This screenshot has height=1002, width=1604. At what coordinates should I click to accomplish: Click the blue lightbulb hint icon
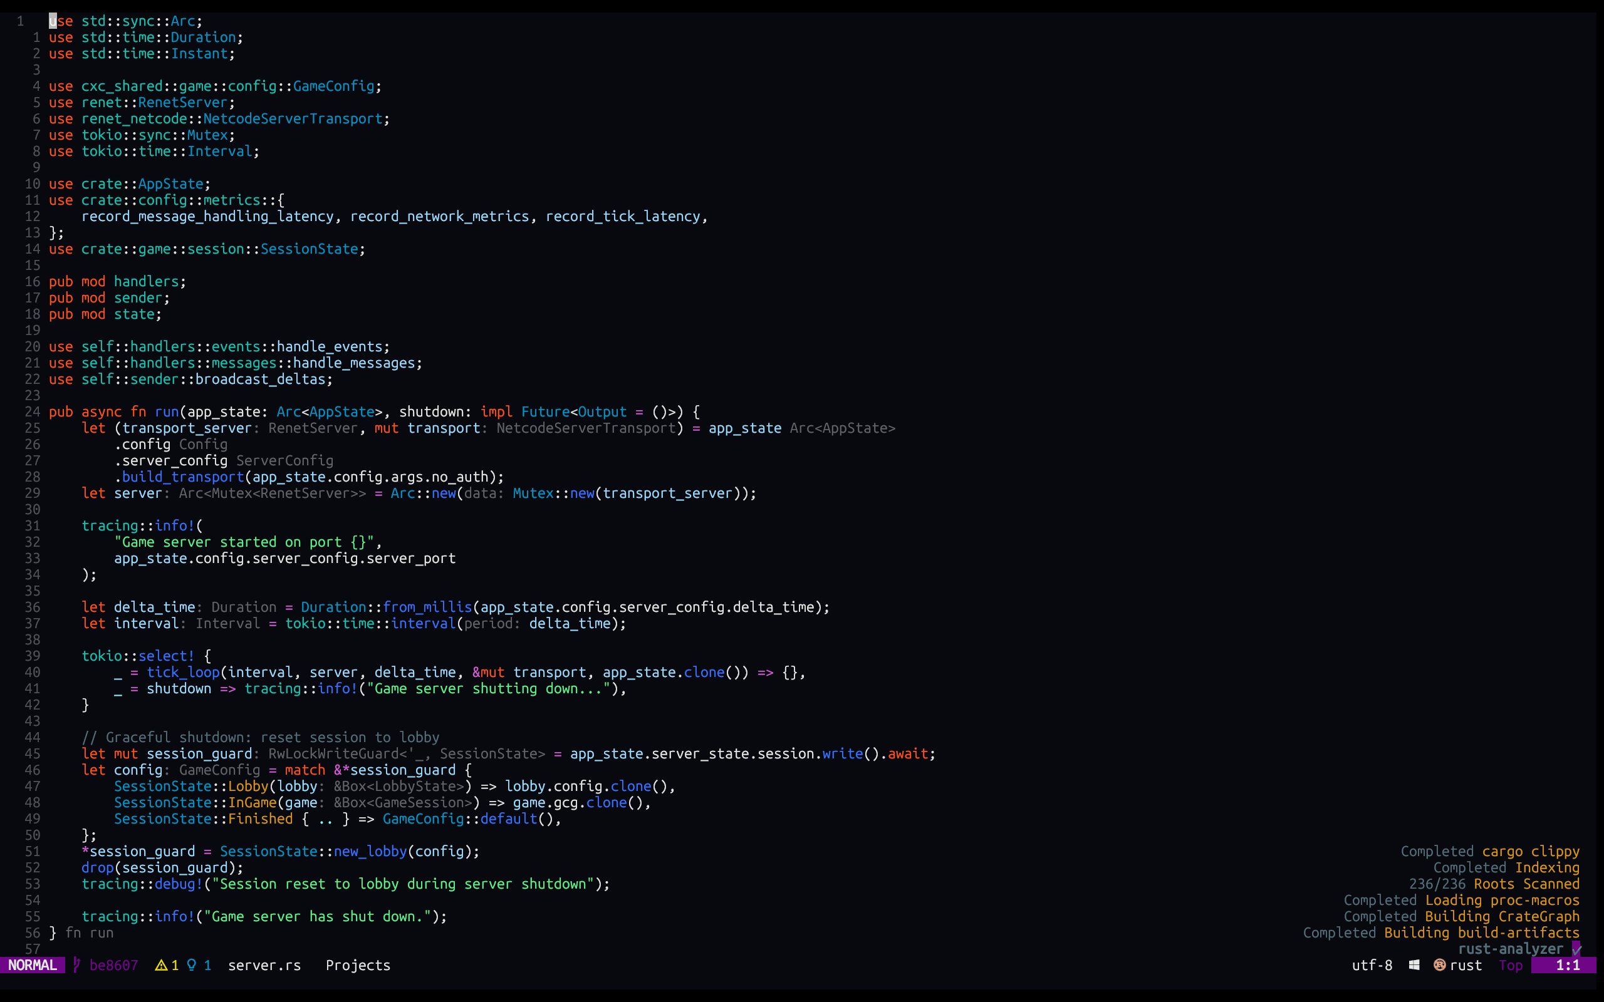tap(192, 965)
